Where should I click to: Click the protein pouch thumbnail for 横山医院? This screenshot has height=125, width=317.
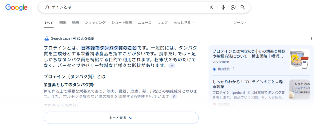pos(299,59)
